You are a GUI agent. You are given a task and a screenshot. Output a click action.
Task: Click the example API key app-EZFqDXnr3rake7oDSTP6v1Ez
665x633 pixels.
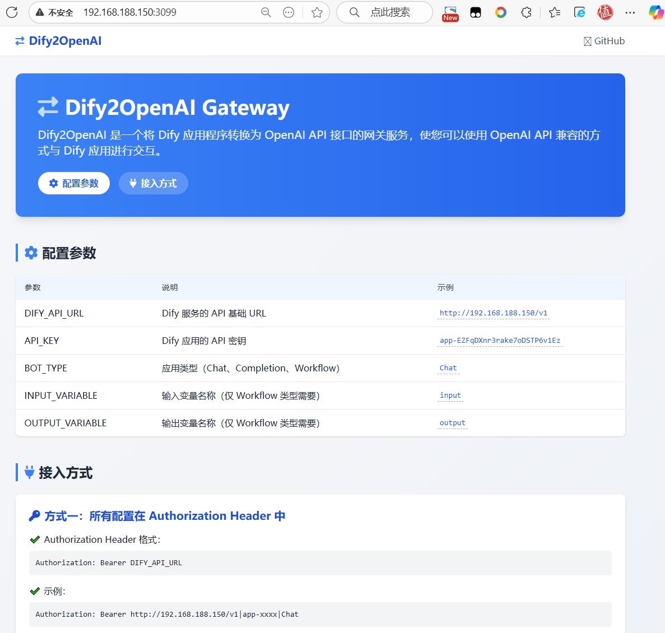500,341
